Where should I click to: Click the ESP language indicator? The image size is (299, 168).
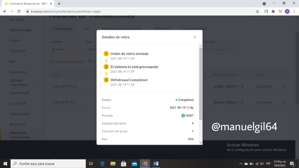point(268,164)
